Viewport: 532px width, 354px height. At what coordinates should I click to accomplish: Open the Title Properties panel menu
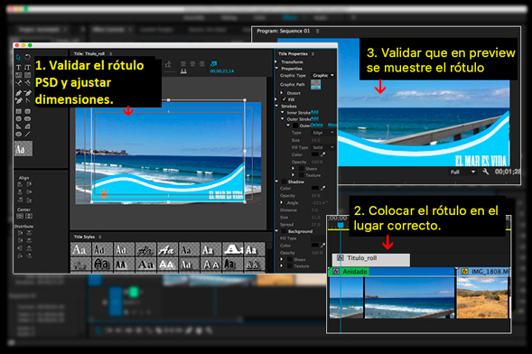(313, 53)
